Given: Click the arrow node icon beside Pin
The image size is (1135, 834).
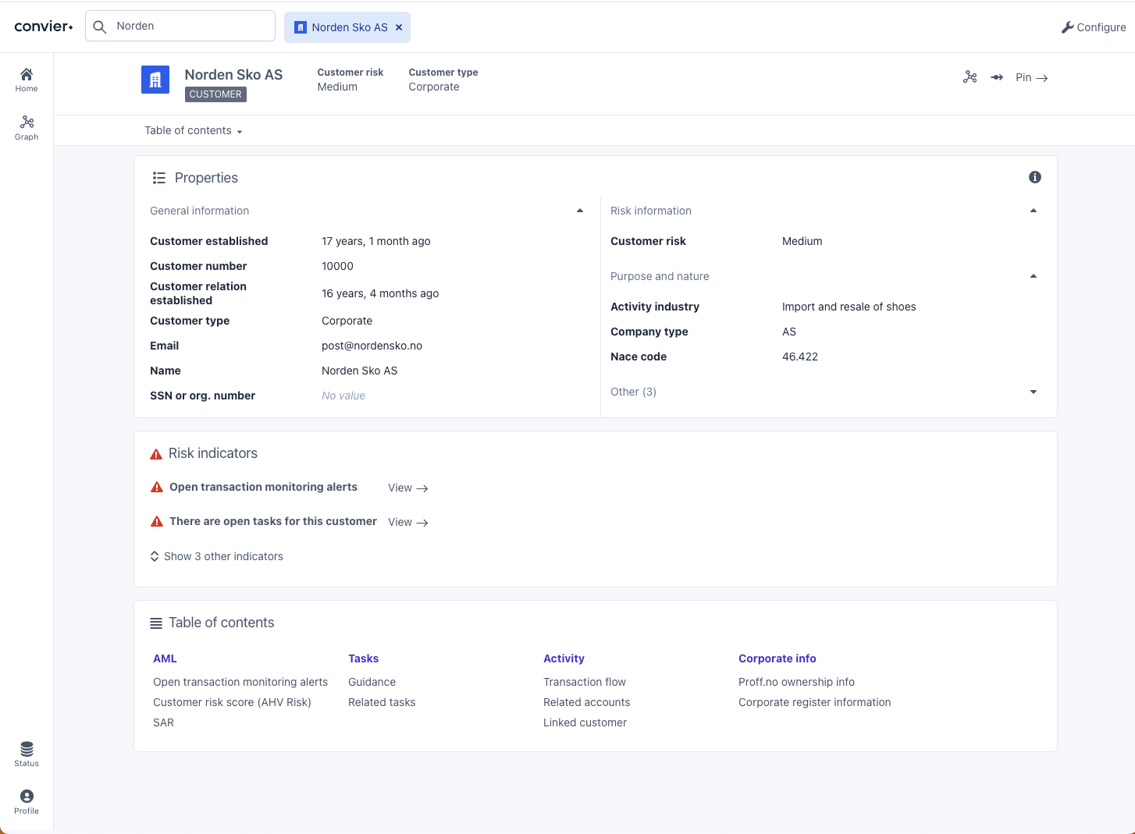Looking at the screenshot, I should click(997, 77).
